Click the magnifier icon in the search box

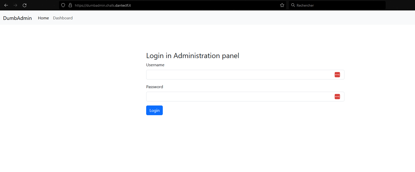[293, 5]
